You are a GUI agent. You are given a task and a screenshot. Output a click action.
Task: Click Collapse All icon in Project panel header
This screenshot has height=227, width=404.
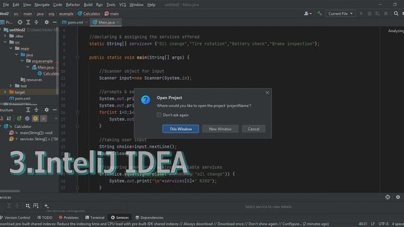point(37,23)
